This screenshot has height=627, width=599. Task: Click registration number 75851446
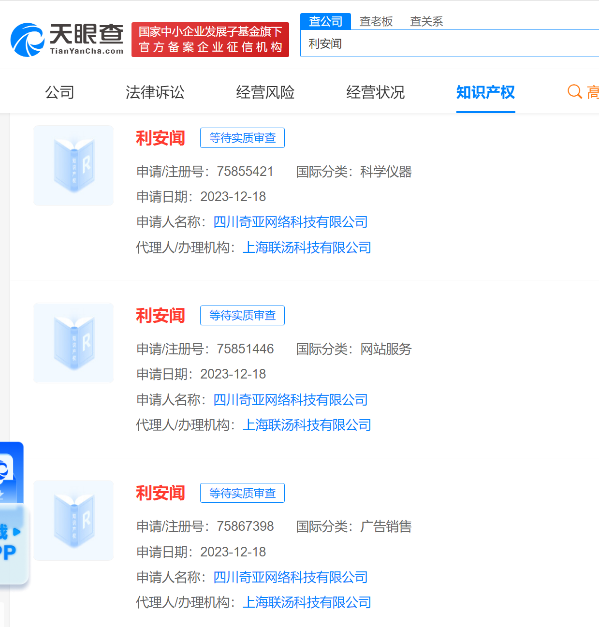245,349
